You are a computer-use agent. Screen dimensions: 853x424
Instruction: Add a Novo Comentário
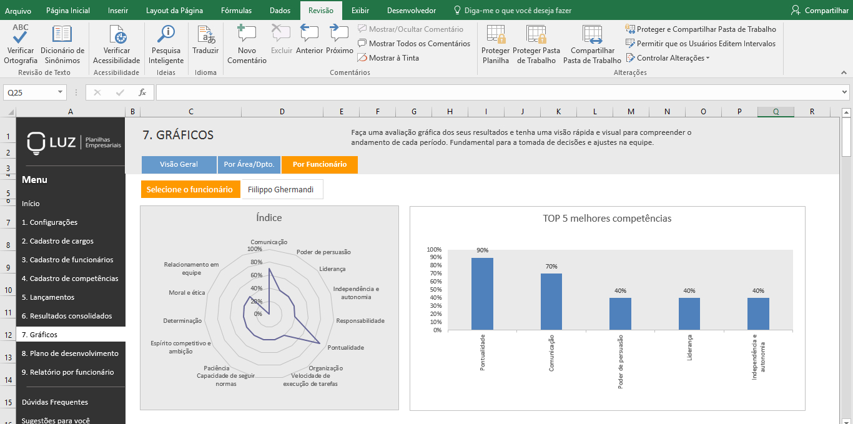[x=247, y=35]
